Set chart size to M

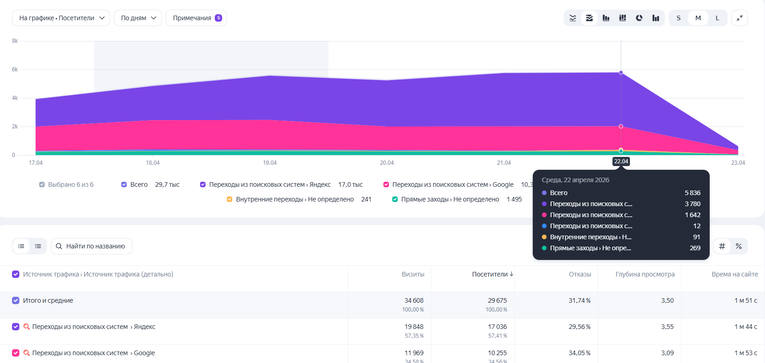click(x=698, y=18)
